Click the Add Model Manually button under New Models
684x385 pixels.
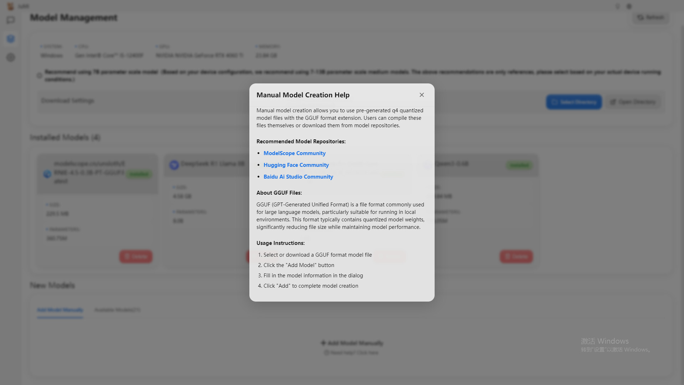pyautogui.click(x=351, y=343)
